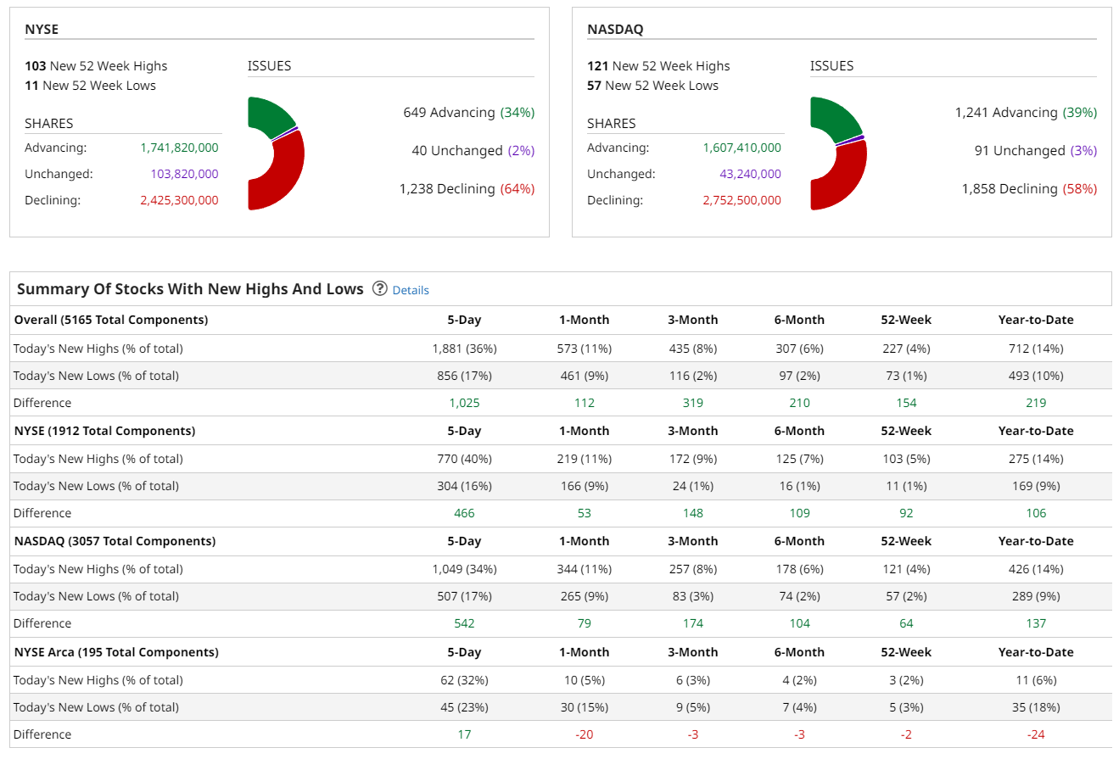Click NASDAQ 5-Day new highs '1,049 (34%)'
Viewport: 1119px width, 759px height.
click(464, 569)
